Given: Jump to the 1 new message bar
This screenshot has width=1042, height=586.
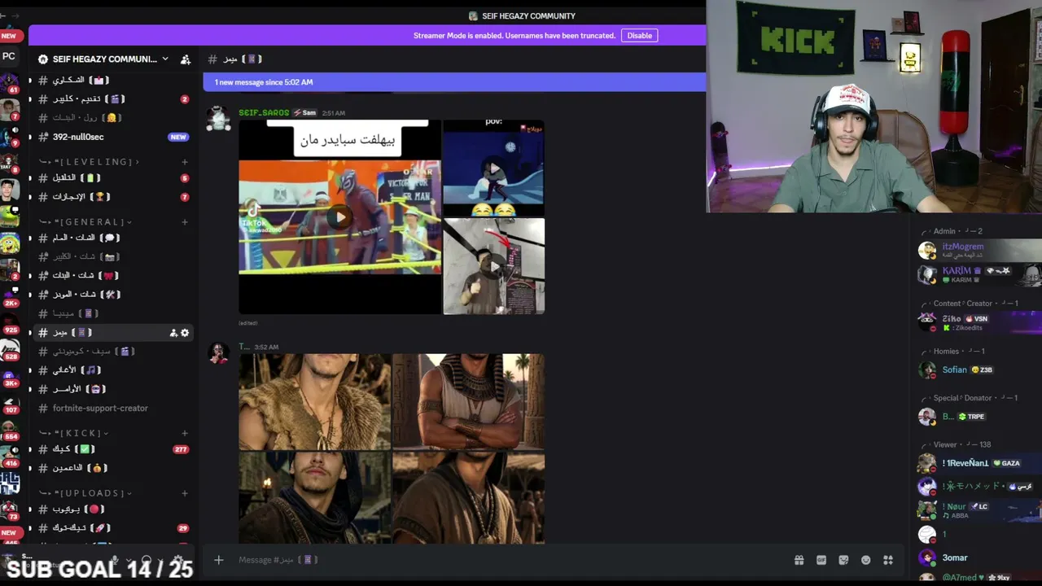Looking at the screenshot, I should coord(454,82).
